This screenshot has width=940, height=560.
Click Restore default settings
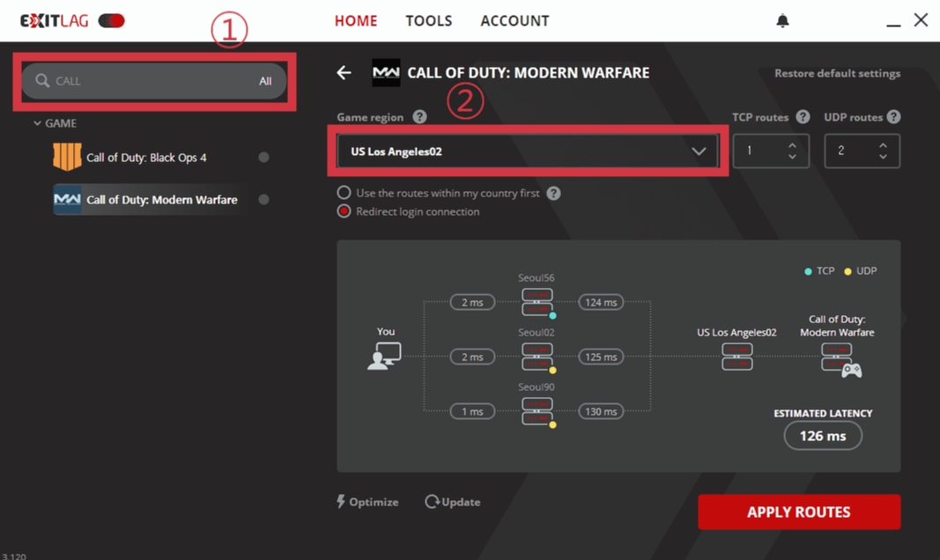[838, 73]
